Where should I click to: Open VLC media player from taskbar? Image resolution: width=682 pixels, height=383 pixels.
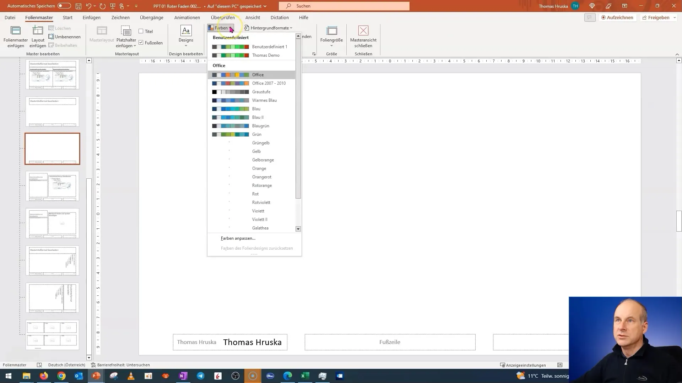tap(131, 376)
